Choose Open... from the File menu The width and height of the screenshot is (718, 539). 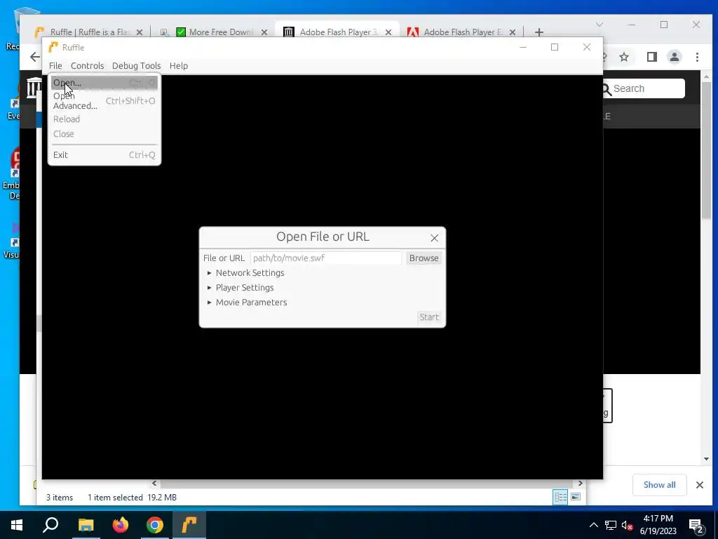point(104,83)
